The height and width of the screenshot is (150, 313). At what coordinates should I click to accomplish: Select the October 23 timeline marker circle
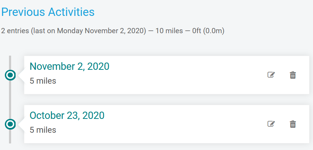10,124
